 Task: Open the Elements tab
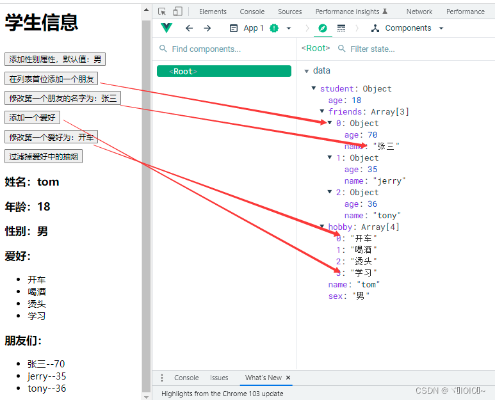(213, 12)
